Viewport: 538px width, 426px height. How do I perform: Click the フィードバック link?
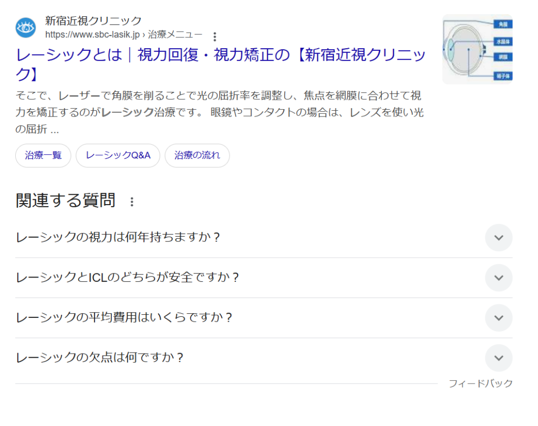click(480, 384)
